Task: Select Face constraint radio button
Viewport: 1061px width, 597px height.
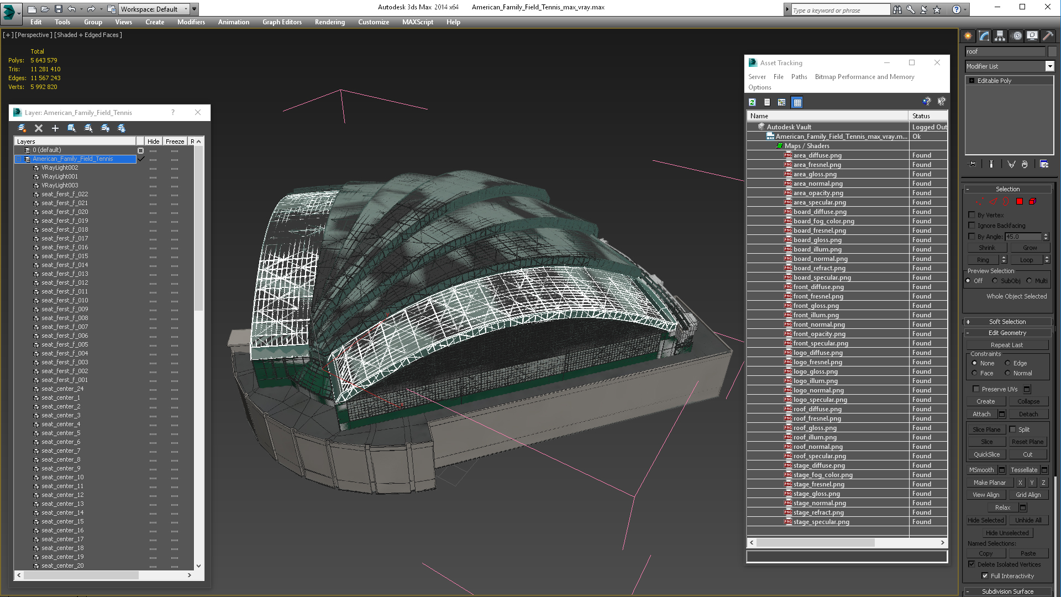Action: (x=974, y=373)
